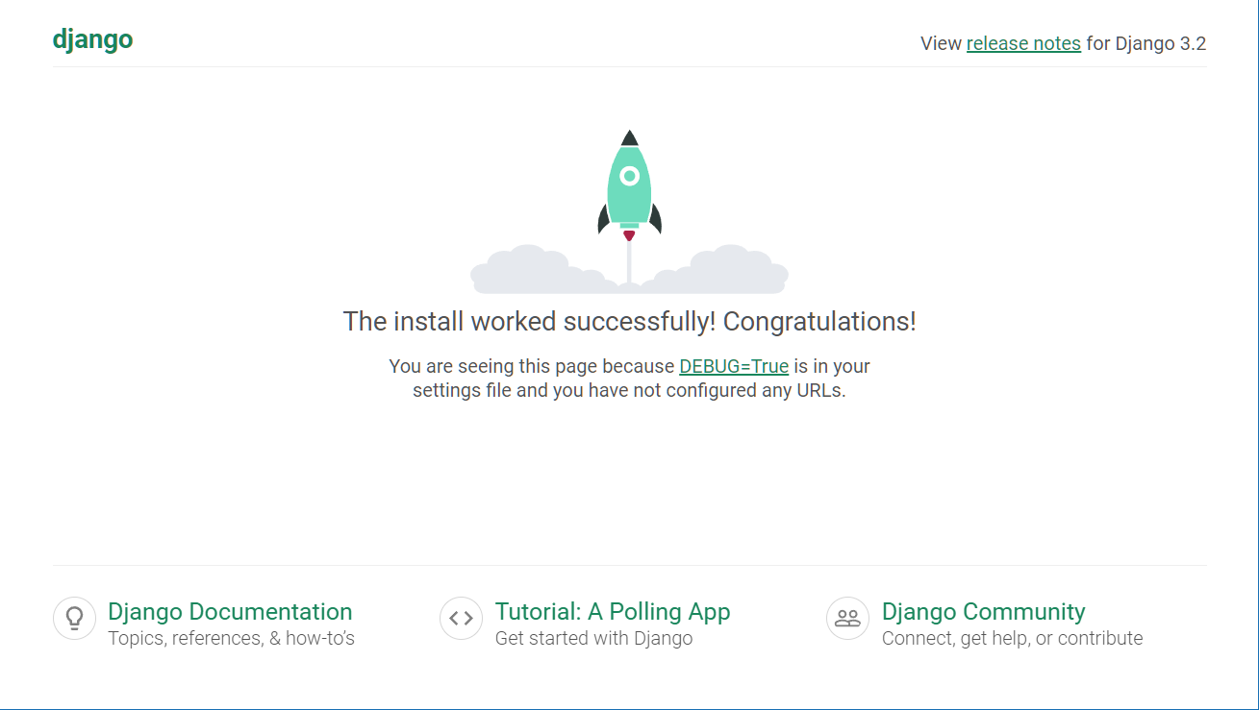
Task: Click the red flame beneath the rocket
Action: pos(629,235)
